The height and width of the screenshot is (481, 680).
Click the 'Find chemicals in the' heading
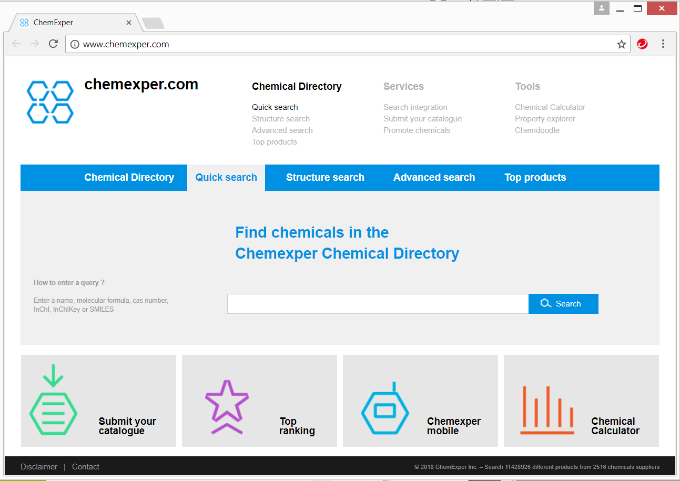(312, 232)
